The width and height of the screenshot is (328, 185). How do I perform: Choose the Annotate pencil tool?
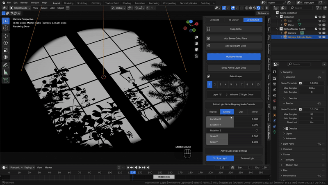(6, 65)
